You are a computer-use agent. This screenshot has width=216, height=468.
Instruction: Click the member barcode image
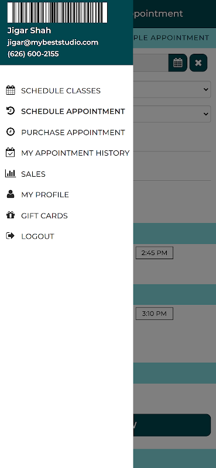(57, 12)
